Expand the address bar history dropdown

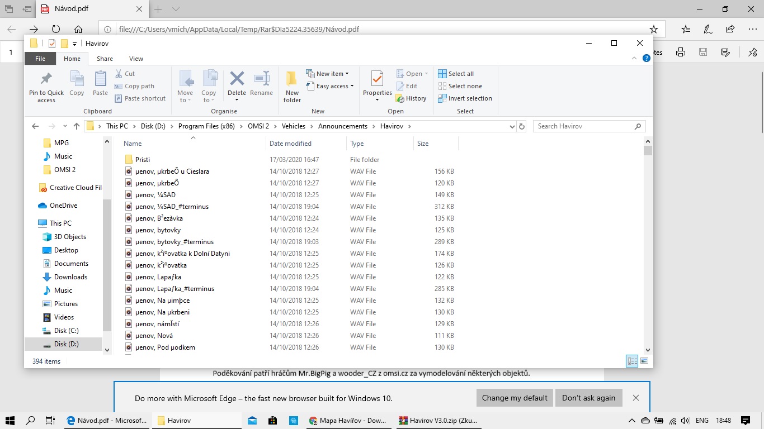512,126
